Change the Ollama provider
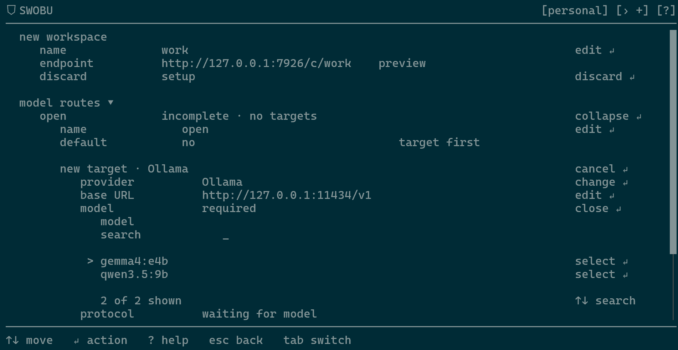This screenshot has height=350, width=678. tap(601, 182)
